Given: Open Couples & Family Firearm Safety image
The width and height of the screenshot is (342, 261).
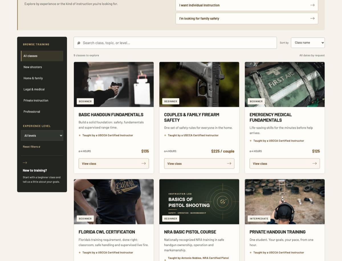Looking at the screenshot, I should coord(199,84).
